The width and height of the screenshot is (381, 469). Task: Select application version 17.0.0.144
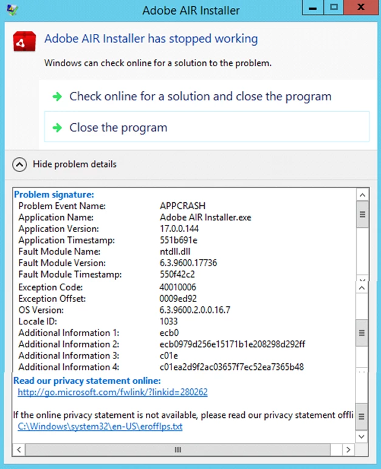pos(179,228)
